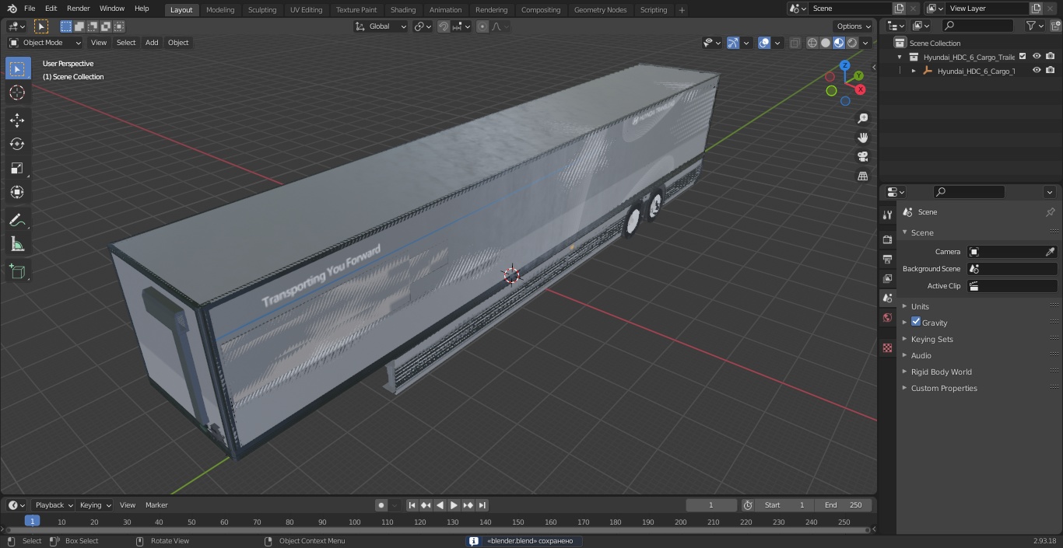Enable the Gravity checkbox

pyautogui.click(x=916, y=322)
